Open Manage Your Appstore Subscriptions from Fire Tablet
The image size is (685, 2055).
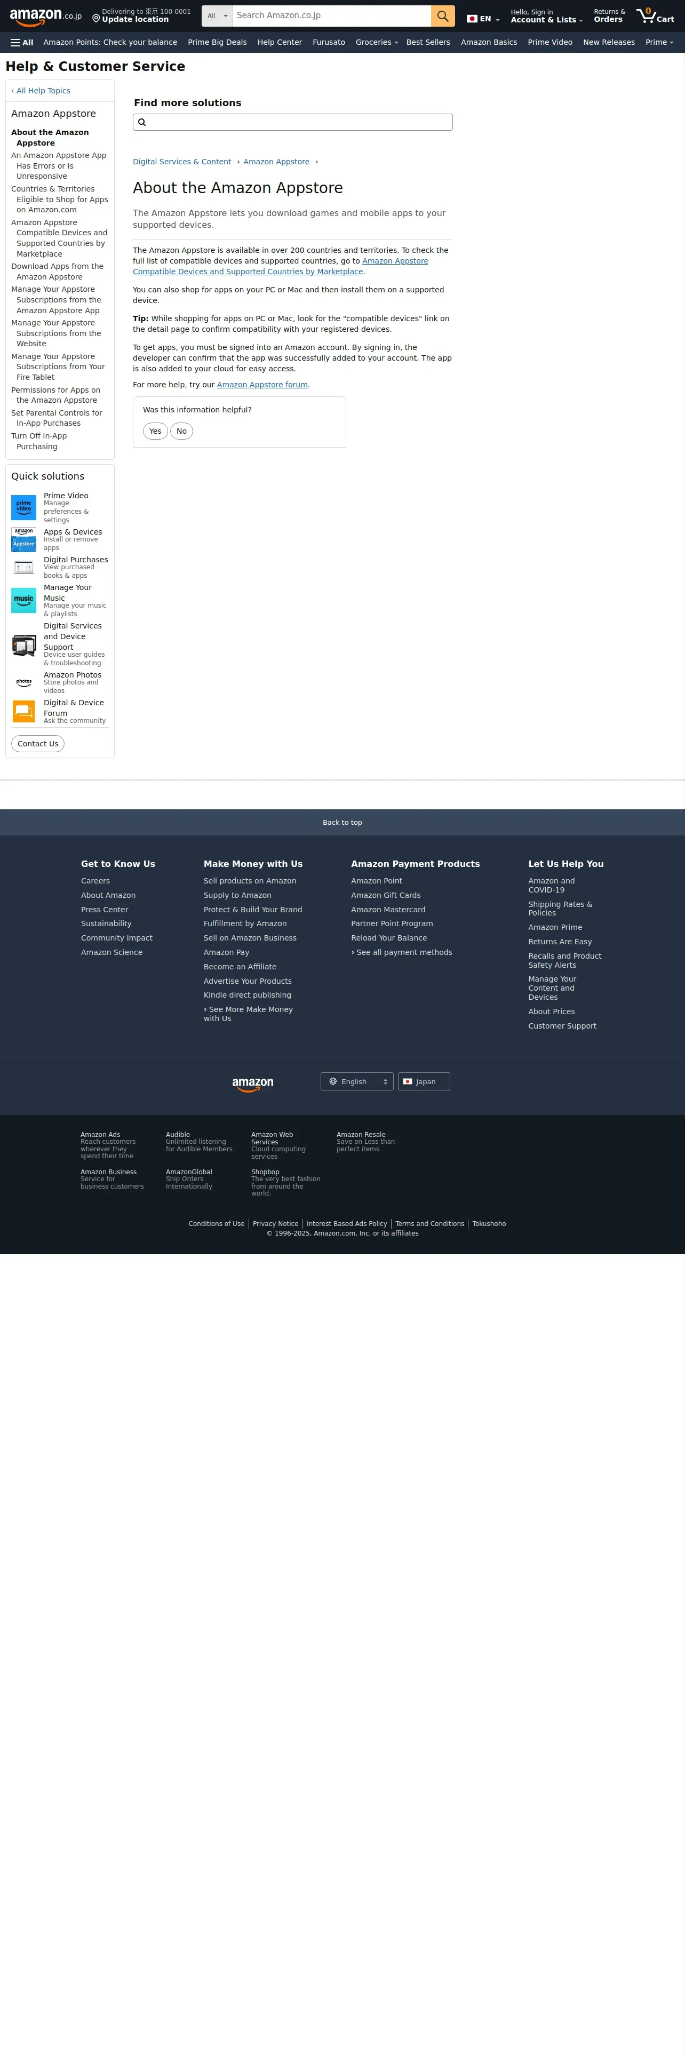click(x=58, y=367)
